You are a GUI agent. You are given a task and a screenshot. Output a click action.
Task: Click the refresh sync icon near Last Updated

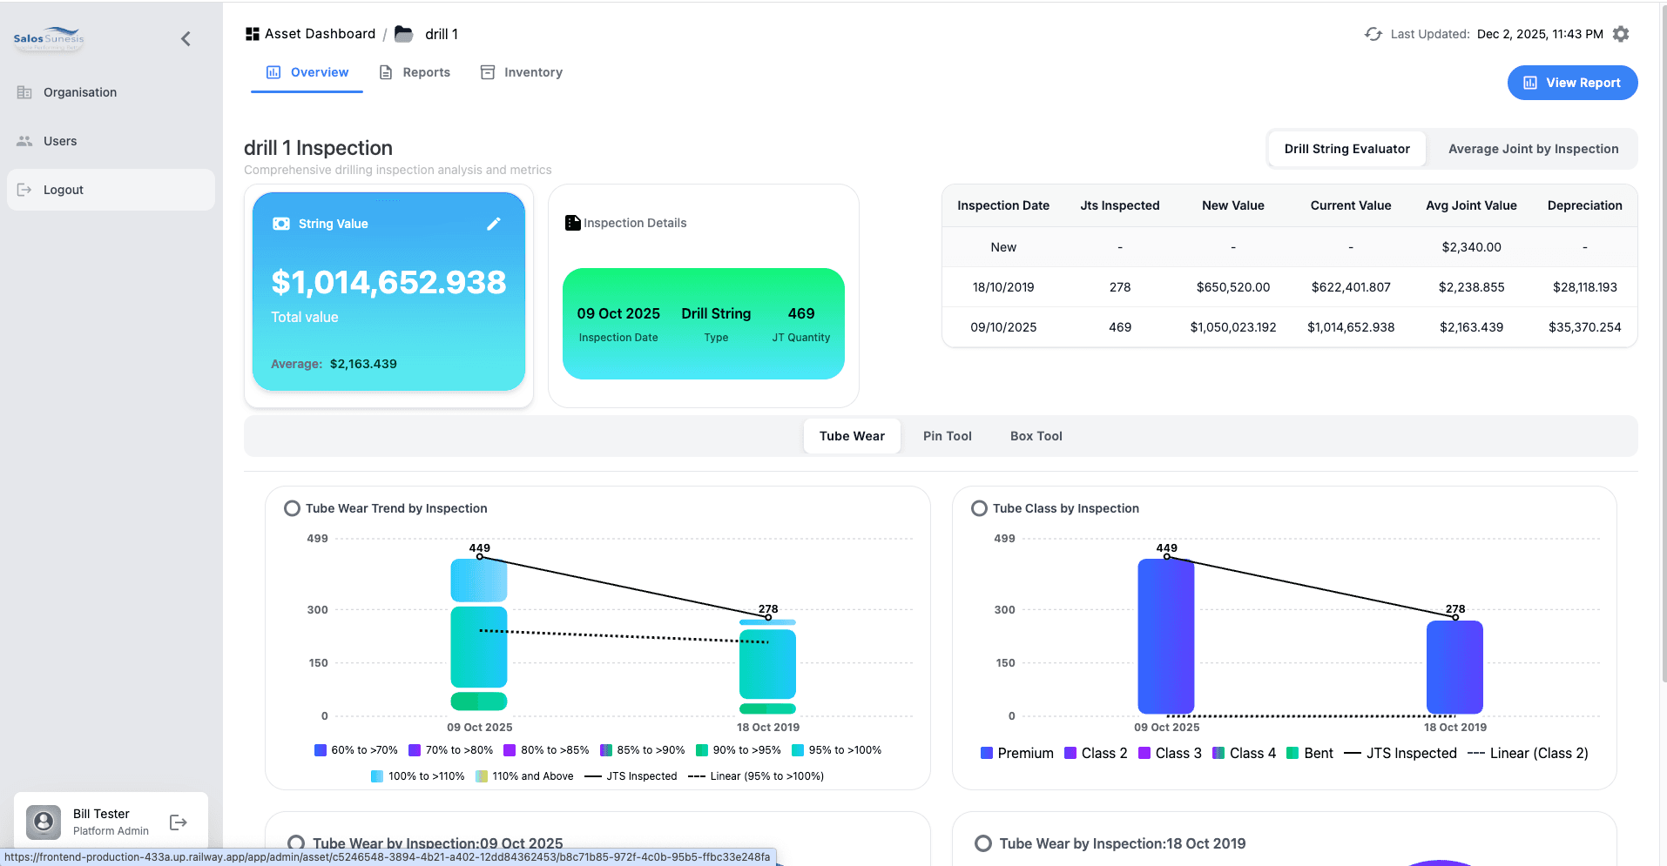click(1373, 34)
